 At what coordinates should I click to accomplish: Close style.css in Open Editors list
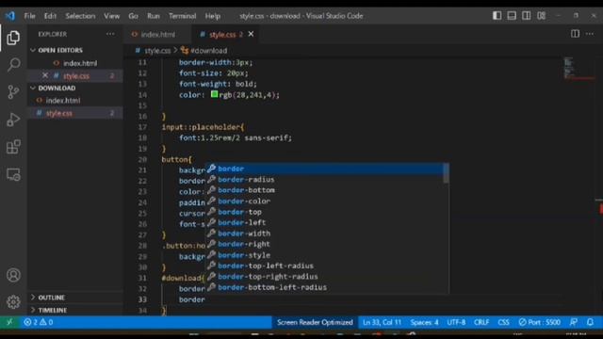point(45,75)
